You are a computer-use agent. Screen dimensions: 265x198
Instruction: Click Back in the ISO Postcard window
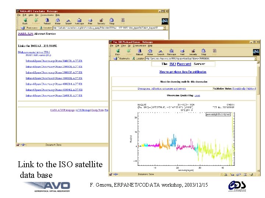118,52
